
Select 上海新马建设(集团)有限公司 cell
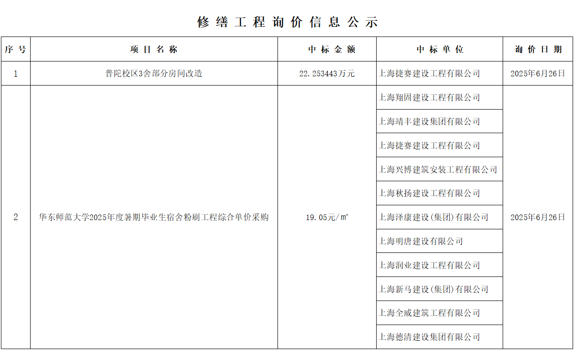[440, 289]
